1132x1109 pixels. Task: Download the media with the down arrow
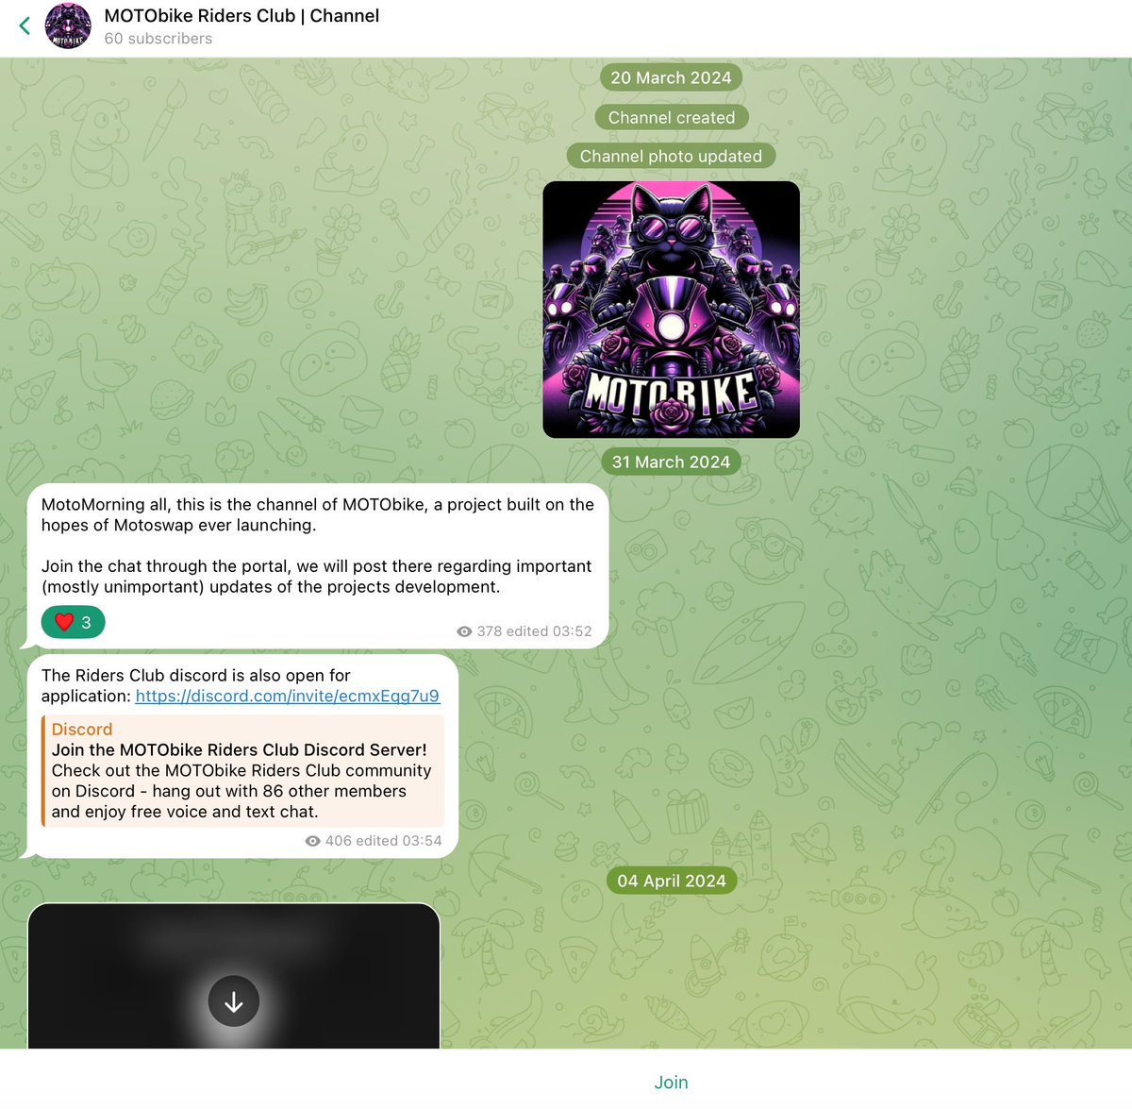[x=233, y=1001]
